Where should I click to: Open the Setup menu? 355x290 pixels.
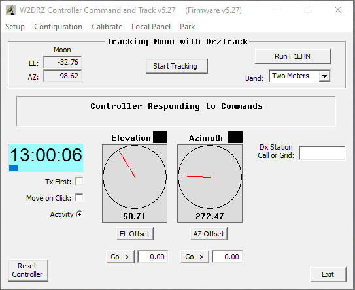[x=15, y=27]
